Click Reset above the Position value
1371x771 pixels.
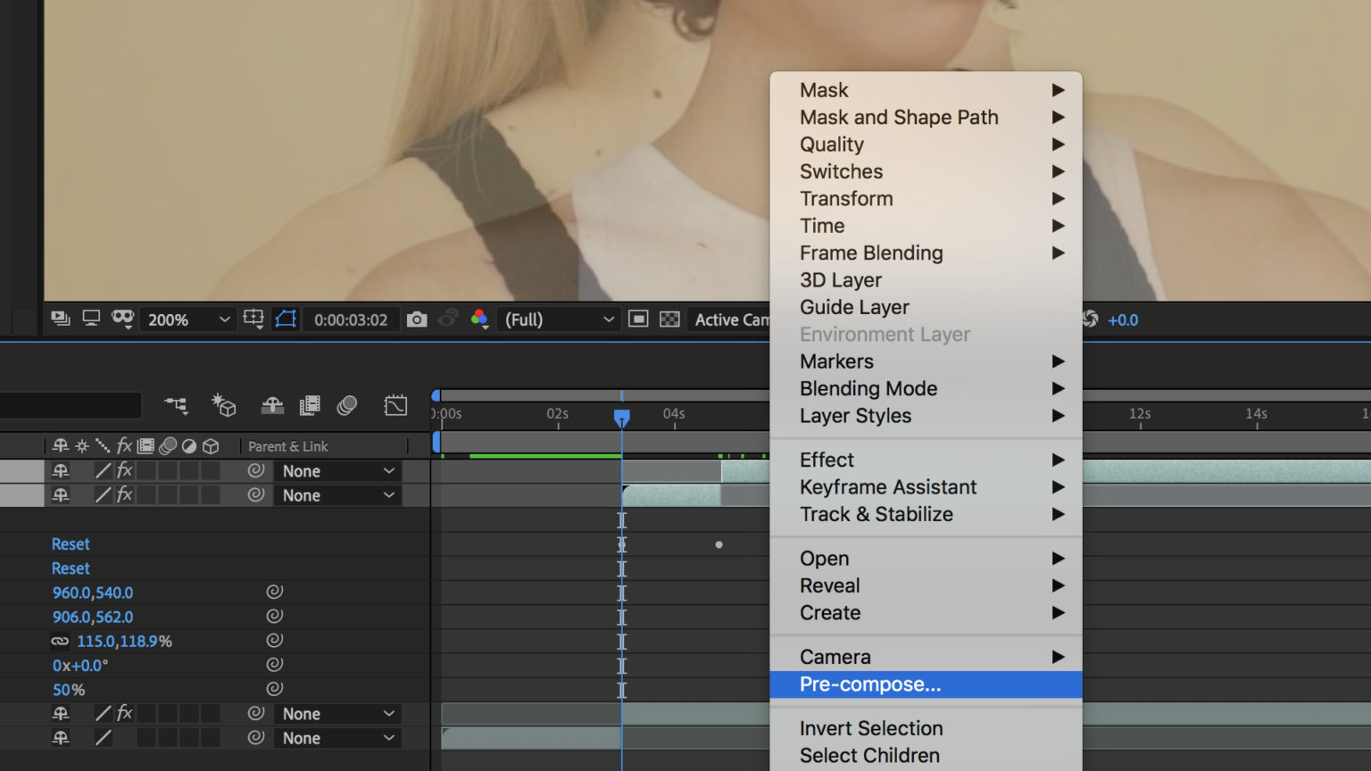(x=71, y=568)
